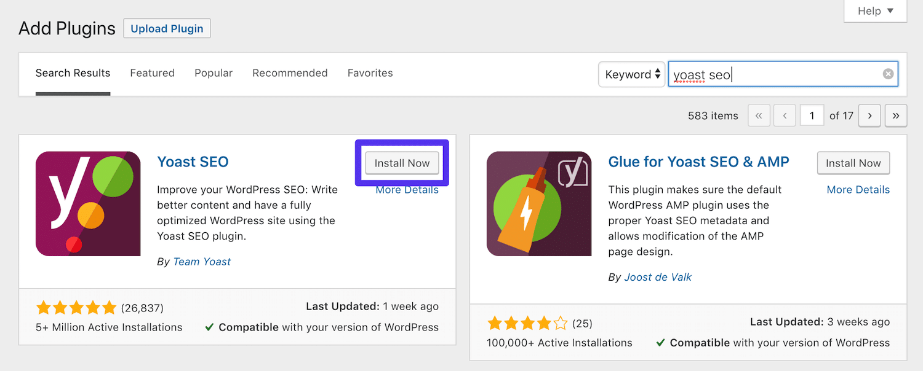Install the Yoast SEO plugin
Screen dimensions: 923x371
(x=401, y=163)
